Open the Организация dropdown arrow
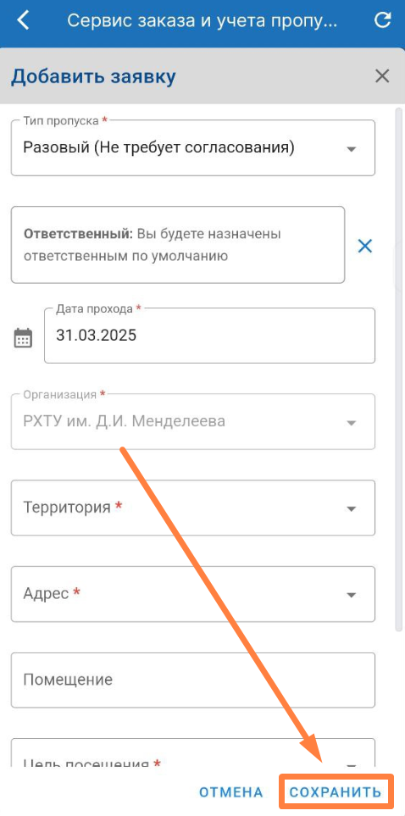 [352, 423]
